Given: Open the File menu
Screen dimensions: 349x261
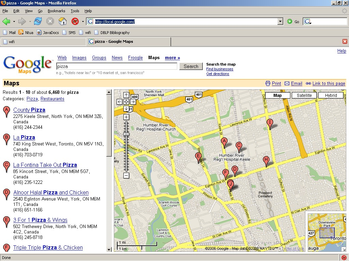Looking at the screenshot, I should (x=5, y=11).
